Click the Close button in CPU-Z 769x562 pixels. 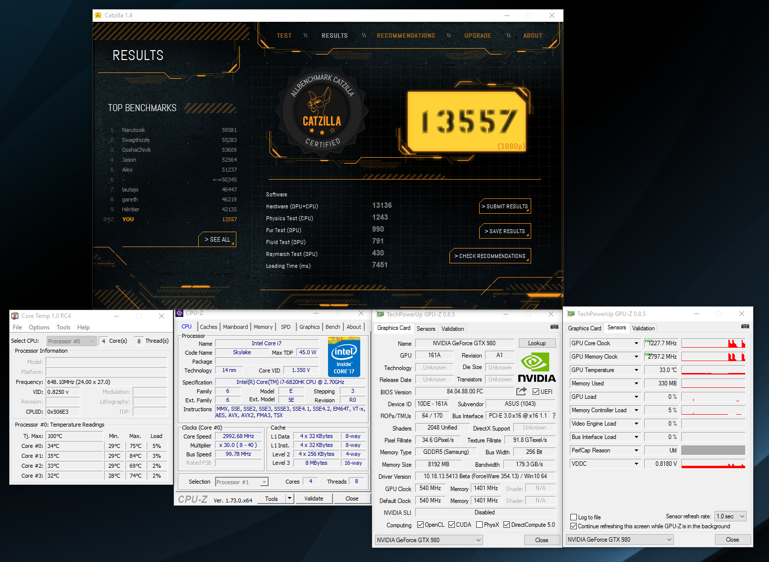pos(352,499)
